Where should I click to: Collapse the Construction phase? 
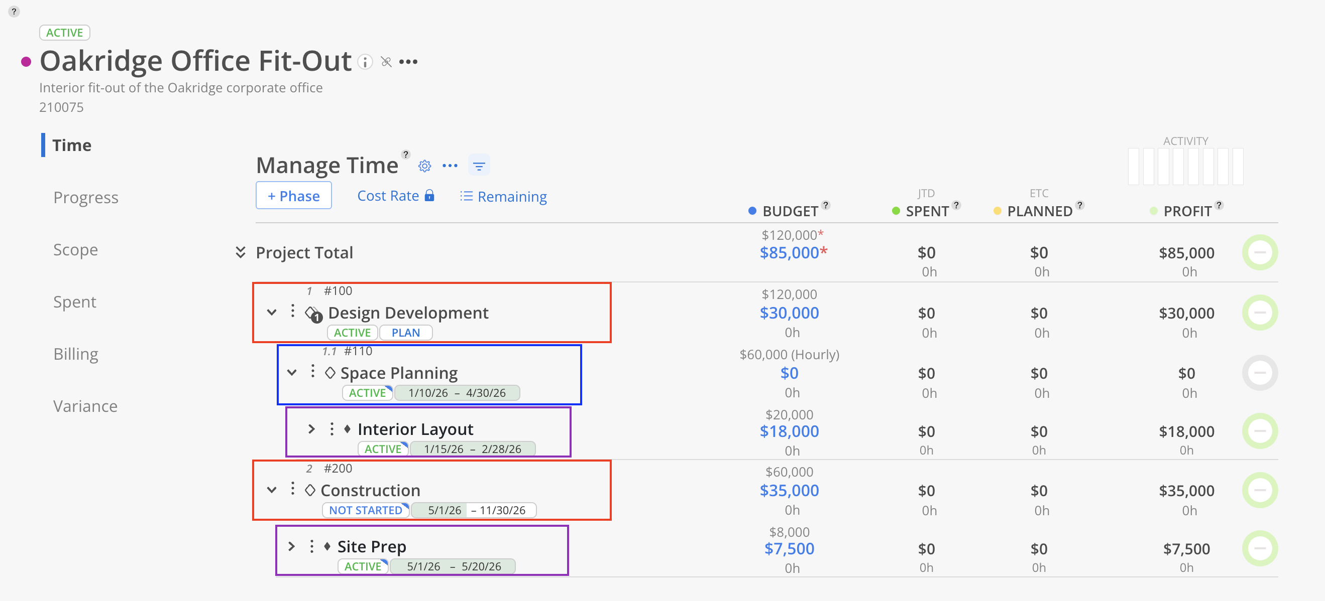click(x=272, y=490)
